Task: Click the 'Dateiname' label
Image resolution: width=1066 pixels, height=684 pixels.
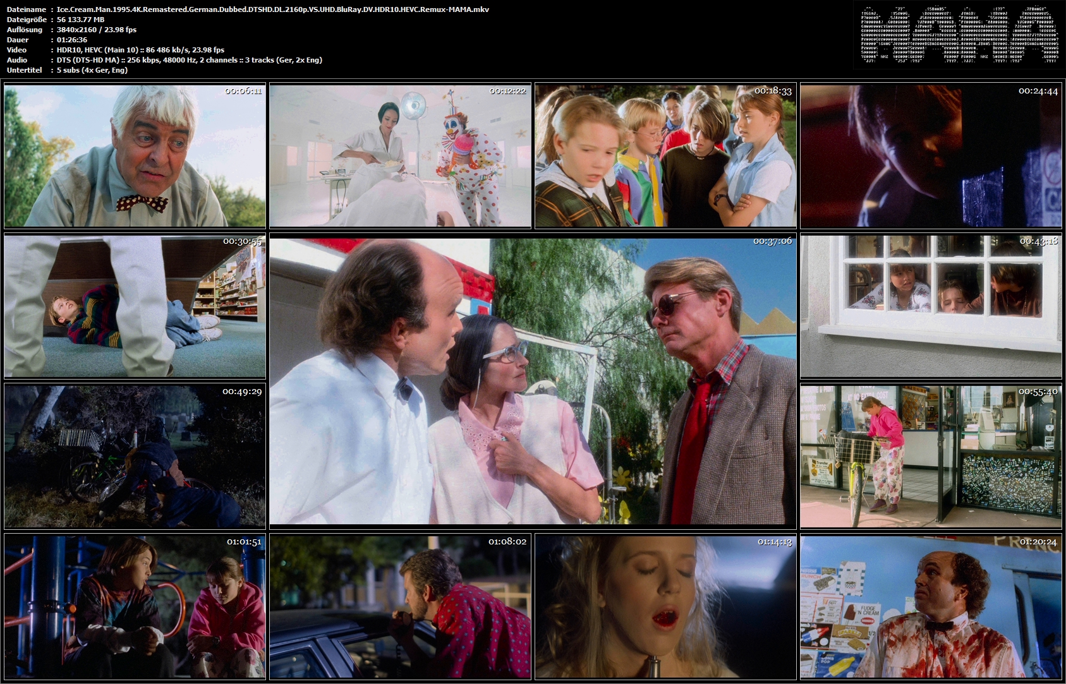Action: [x=27, y=9]
